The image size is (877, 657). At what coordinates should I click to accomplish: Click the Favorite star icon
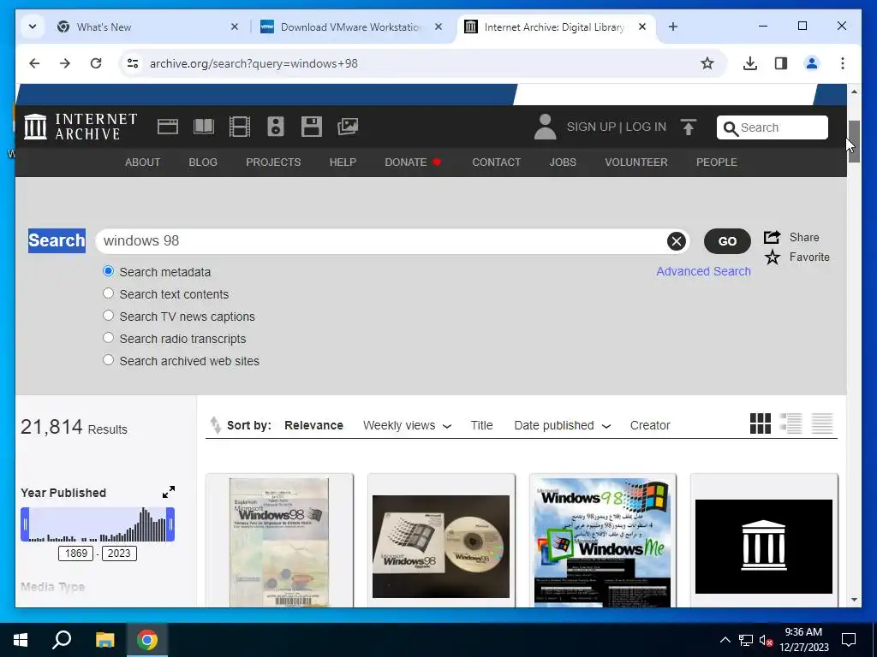tap(773, 257)
